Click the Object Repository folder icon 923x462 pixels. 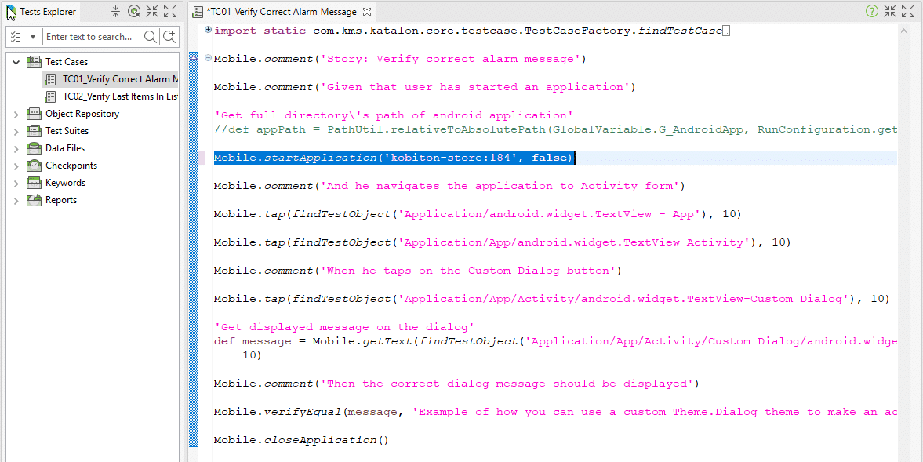coord(34,115)
